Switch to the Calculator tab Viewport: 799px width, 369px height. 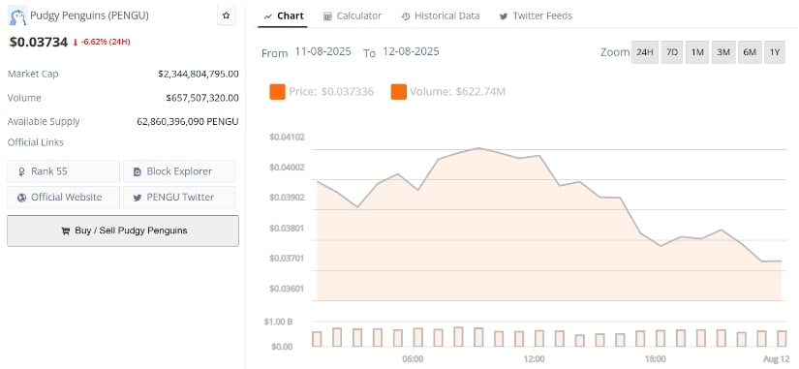pos(353,16)
